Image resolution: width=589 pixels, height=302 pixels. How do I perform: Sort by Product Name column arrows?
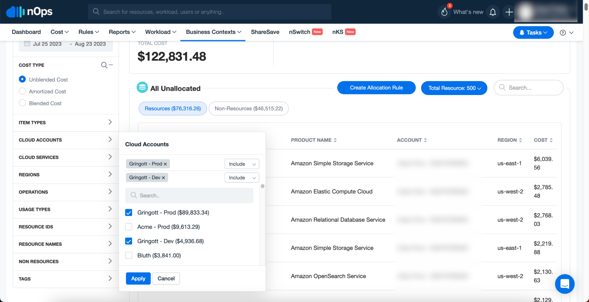[335, 140]
